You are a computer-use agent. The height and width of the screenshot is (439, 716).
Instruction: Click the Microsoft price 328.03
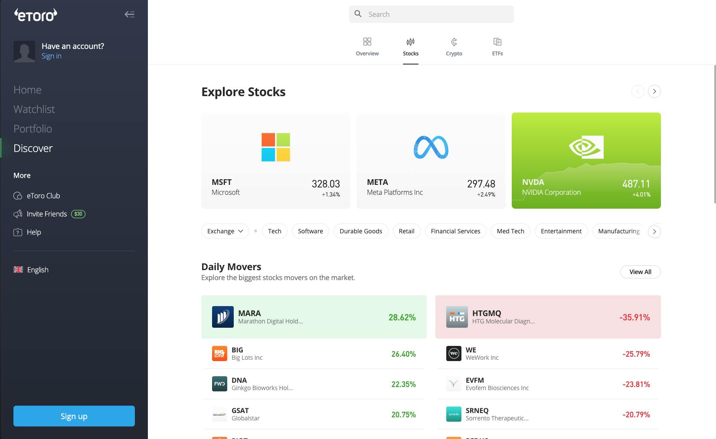(x=326, y=184)
